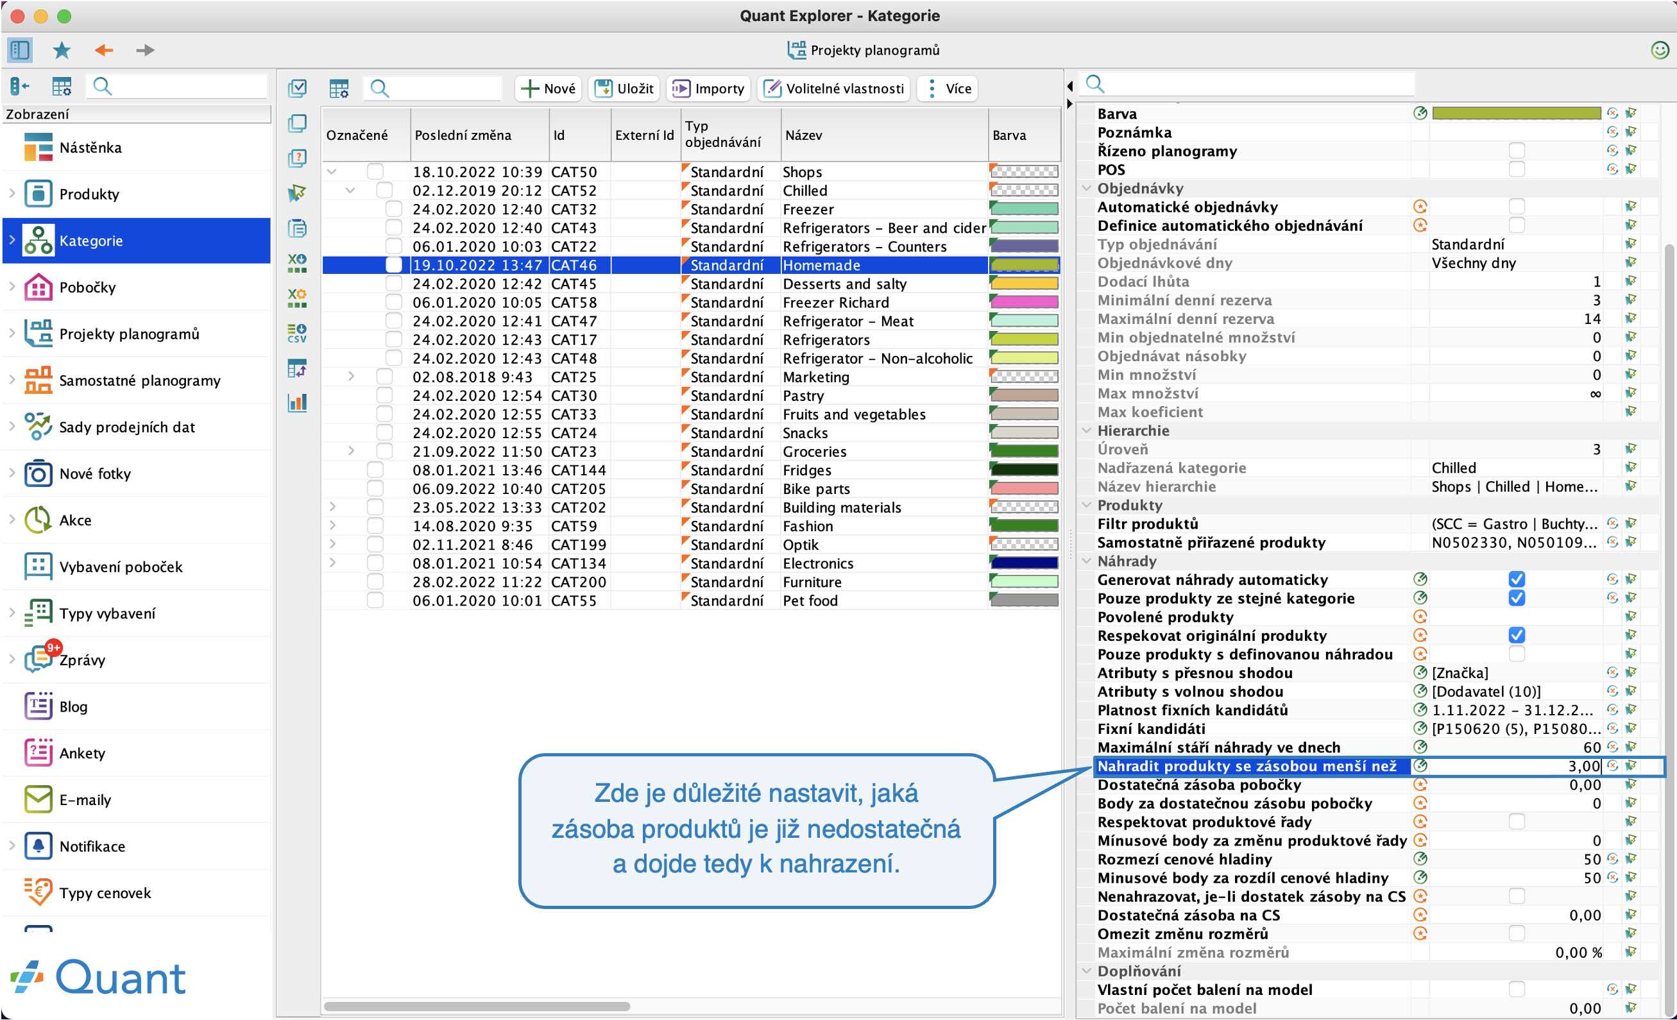Image resolution: width=1677 pixels, height=1020 pixels.
Task: Collapse the left navigation menu icon
Action: tap(20, 87)
